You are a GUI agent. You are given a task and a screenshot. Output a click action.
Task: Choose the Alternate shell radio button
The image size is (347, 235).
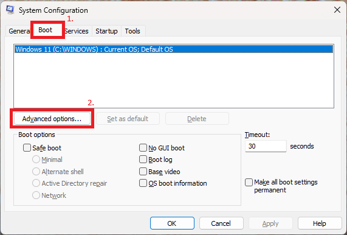coord(36,171)
